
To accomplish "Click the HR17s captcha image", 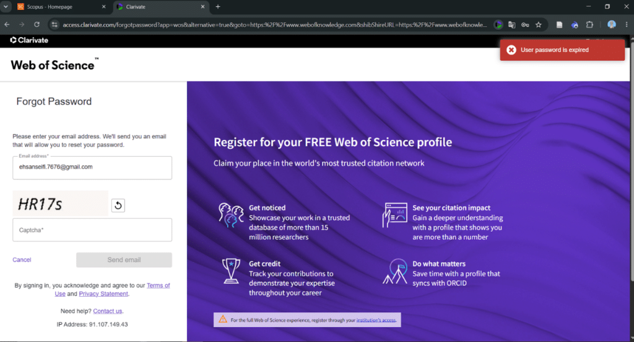I will pos(60,204).
